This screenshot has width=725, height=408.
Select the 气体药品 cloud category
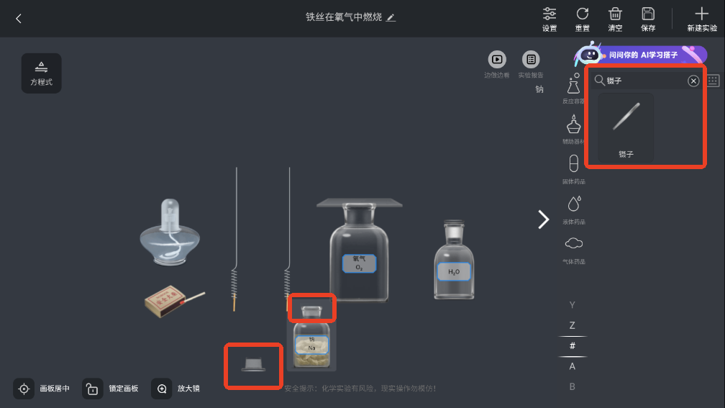(x=573, y=250)
